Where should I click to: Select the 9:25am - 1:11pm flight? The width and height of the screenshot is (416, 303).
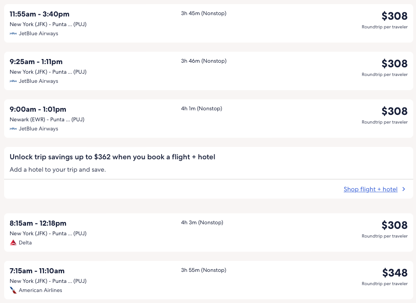(36, 62)
